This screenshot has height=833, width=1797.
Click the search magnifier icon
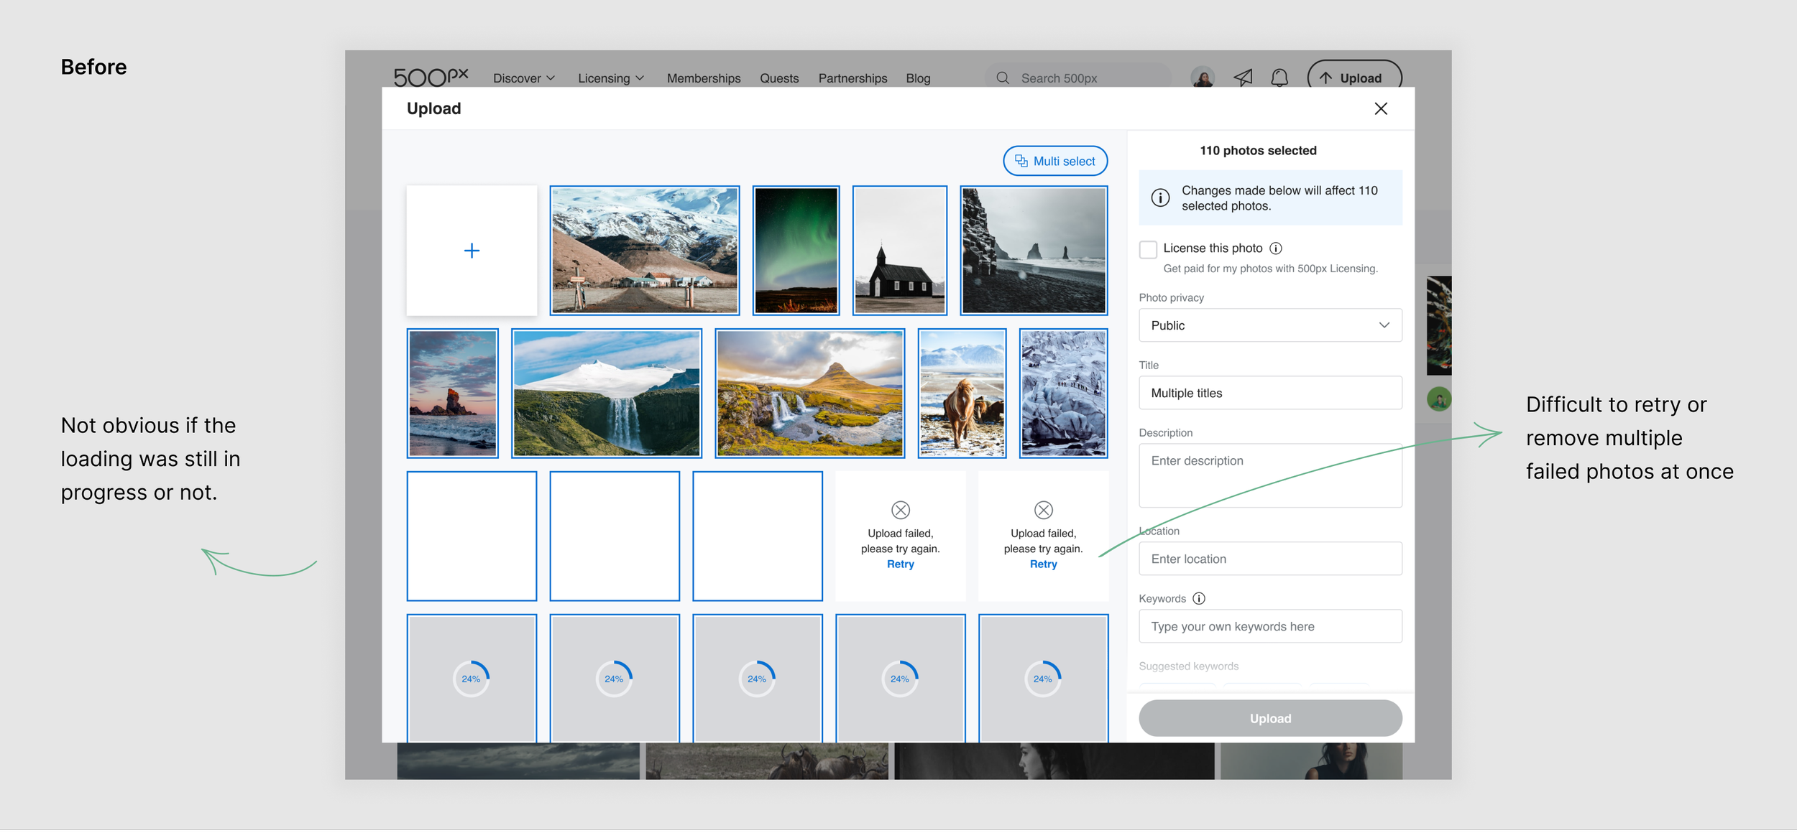(x=1003, y=78)
